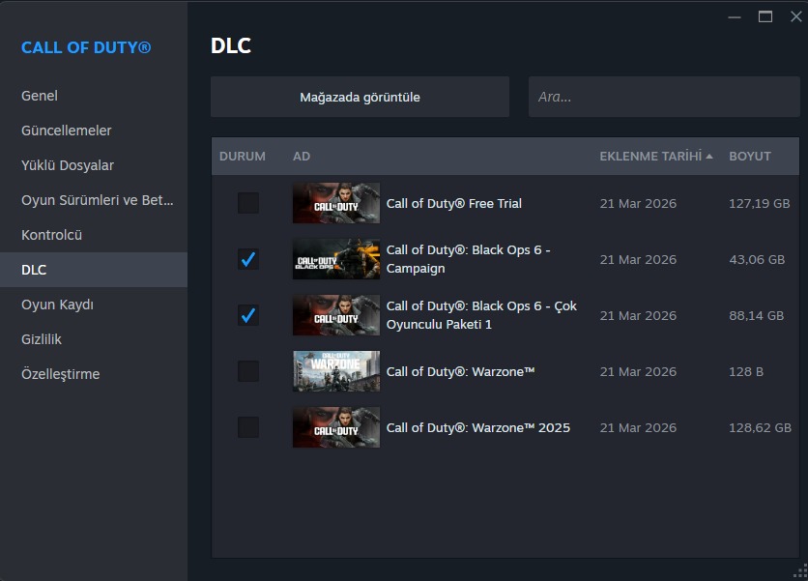Open the Free Trial thumbnail image
This screenshot has height=581, width=808.
click(x=336, y=203)
